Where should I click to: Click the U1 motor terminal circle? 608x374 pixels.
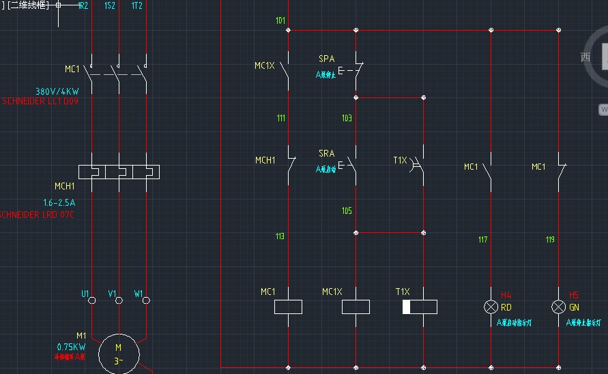[x=91, y=300]
